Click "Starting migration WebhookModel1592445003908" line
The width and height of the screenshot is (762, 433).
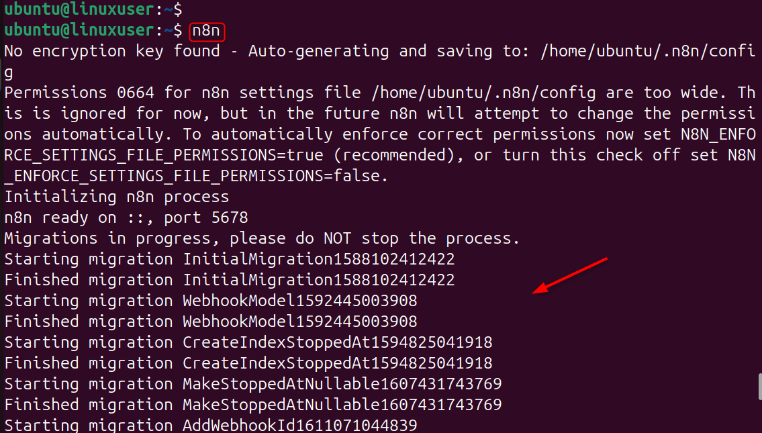[x=211, y=301]
